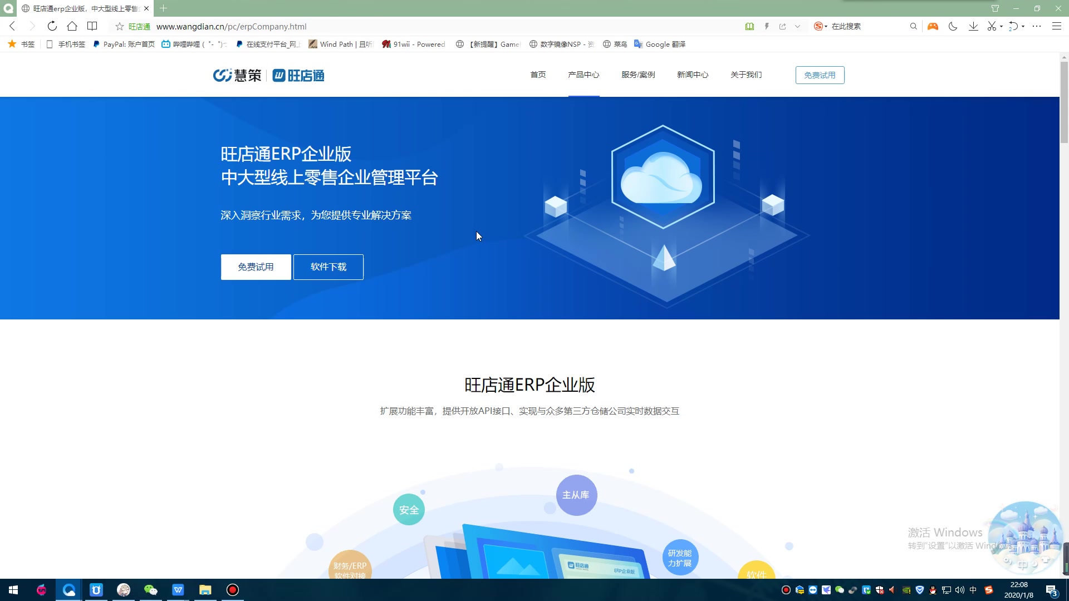Select 首页 in the site navigation
Image resolution: width=1069 pixels, height=601 pixels.
[538, 75]
